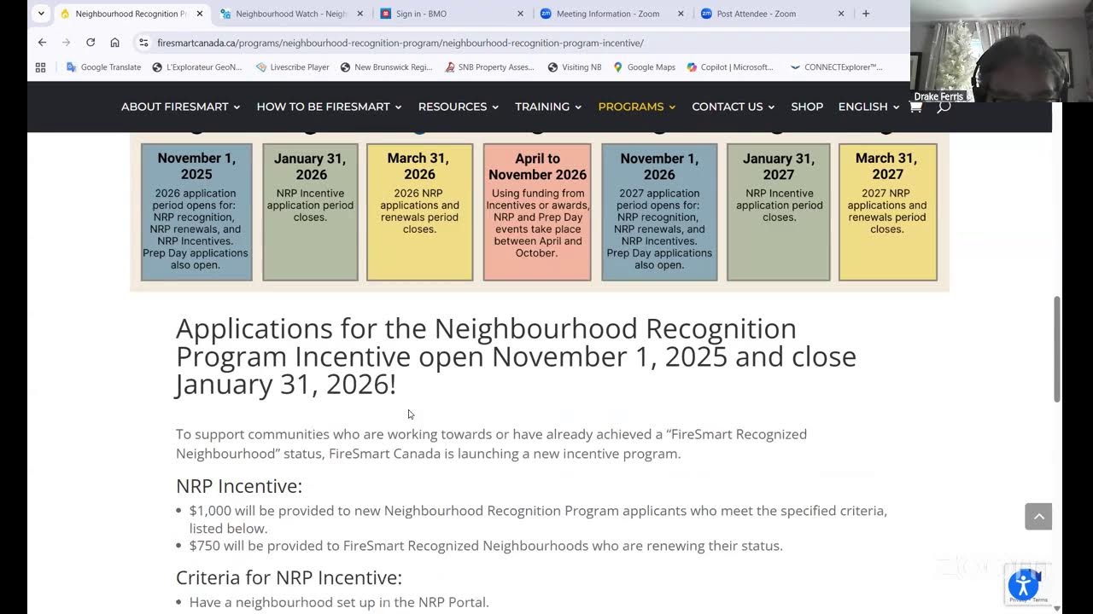Screen dimensions: 1093x614
Task: Open the shopping cart
Action: point(915,107)
